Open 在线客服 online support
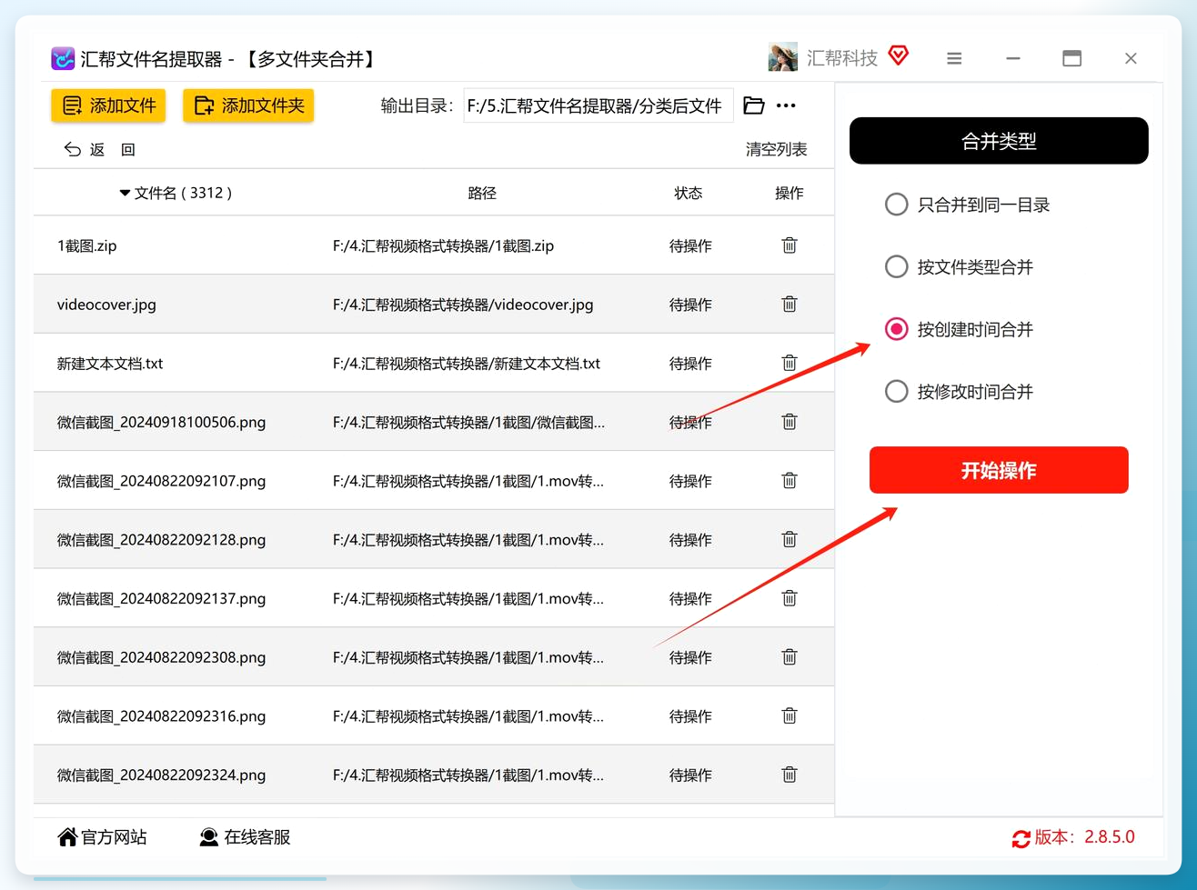 pos(245,837)
